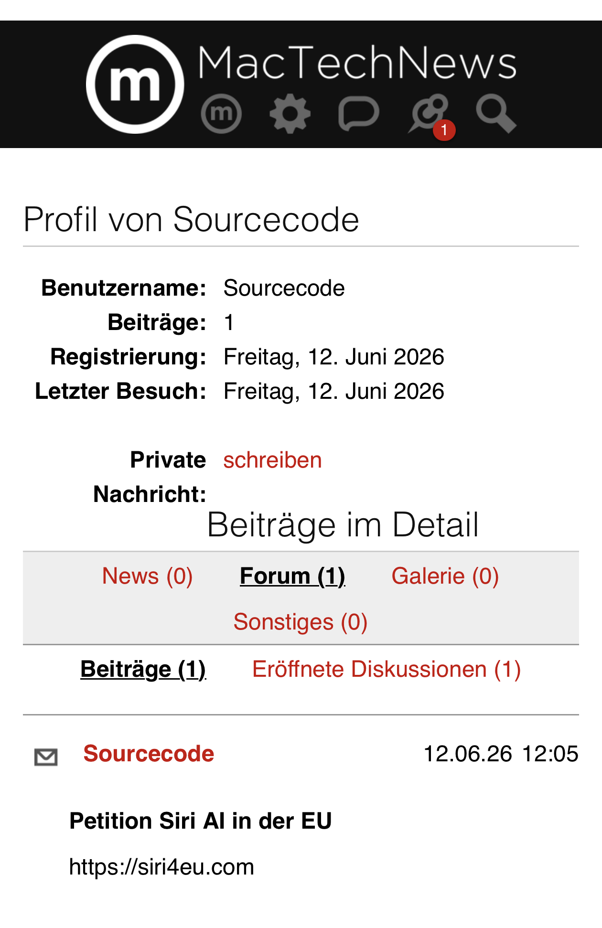The image size is (602, 928).
Task: Show the Sonstiges (0) tab
Action: [x=301, y=622]
